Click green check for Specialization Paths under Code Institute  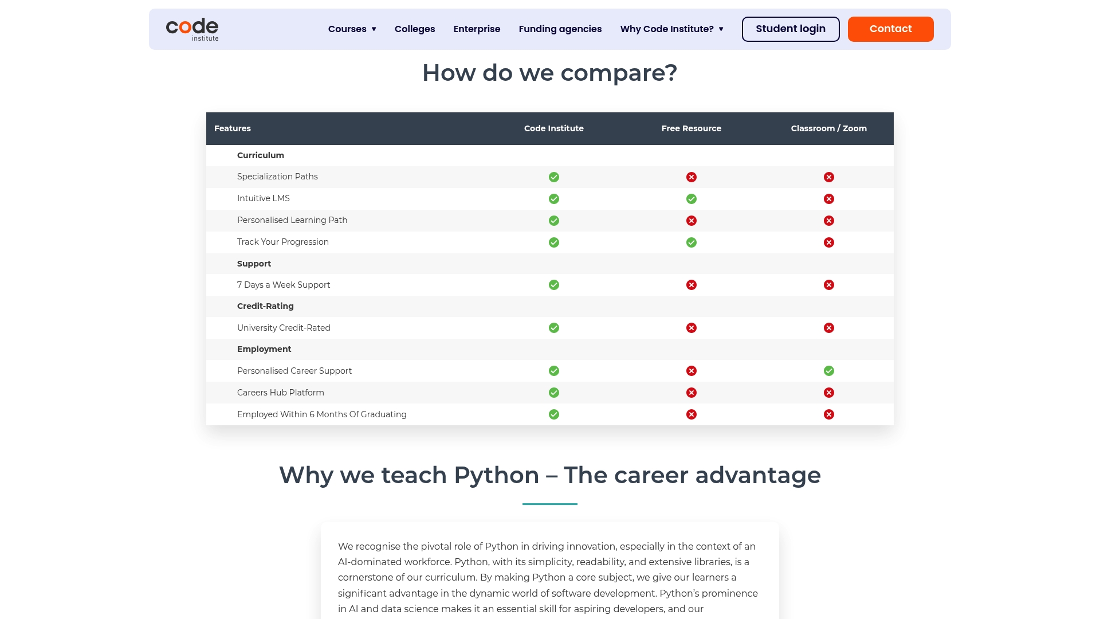554,177
